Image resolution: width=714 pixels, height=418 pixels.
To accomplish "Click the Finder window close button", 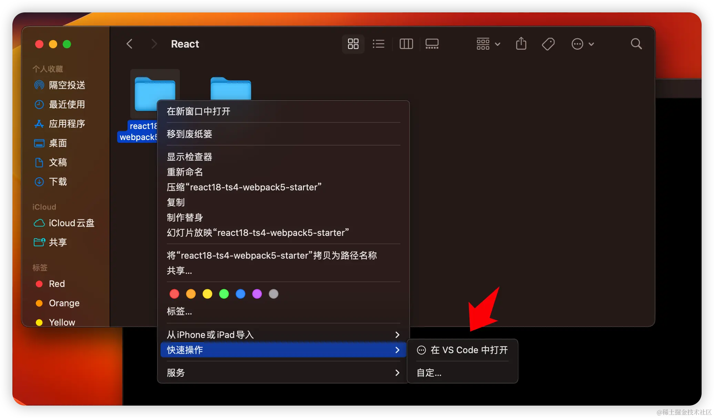I will coord(39,44).
